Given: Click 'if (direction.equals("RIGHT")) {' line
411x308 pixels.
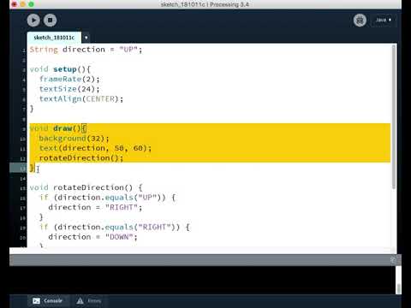Looking at the screenshot, I should coord(115,227).
